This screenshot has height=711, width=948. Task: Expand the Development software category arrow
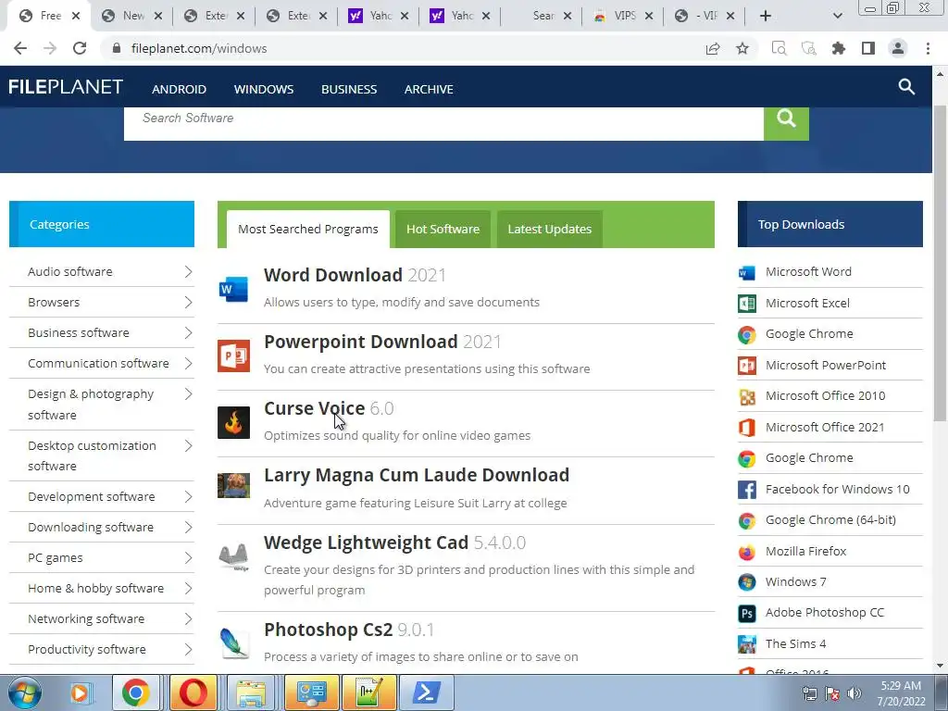coord(189,497)
